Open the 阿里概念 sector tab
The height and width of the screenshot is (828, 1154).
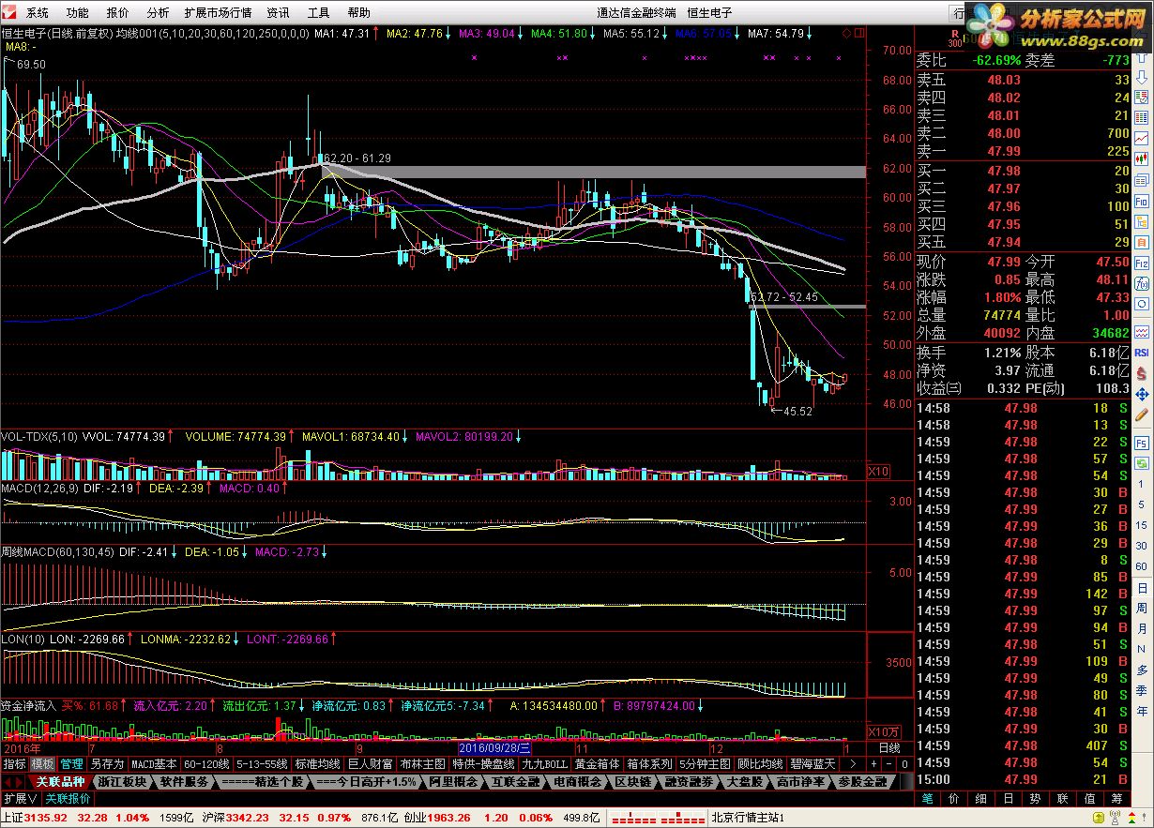(454, 781)
